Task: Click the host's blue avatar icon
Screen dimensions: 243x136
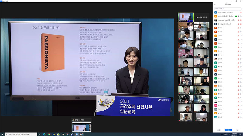Action: click(216, 12)
